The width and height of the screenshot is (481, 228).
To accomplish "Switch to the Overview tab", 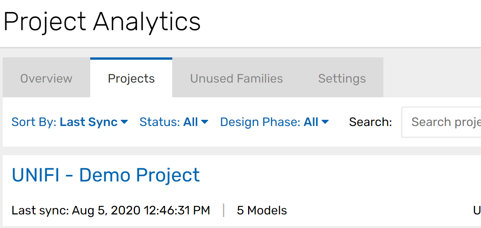I will point(46,78).
